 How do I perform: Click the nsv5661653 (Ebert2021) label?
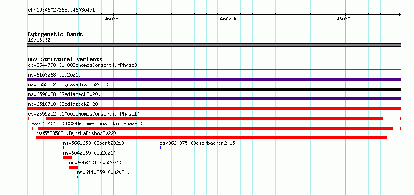click(x=93, y=143)
